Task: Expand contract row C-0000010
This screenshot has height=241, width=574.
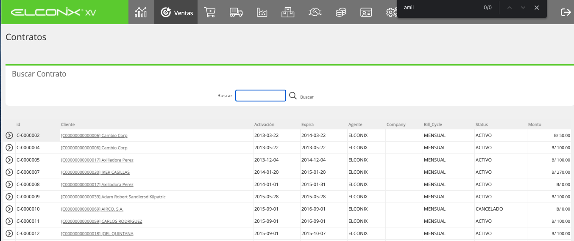Action: coord(9,209)
